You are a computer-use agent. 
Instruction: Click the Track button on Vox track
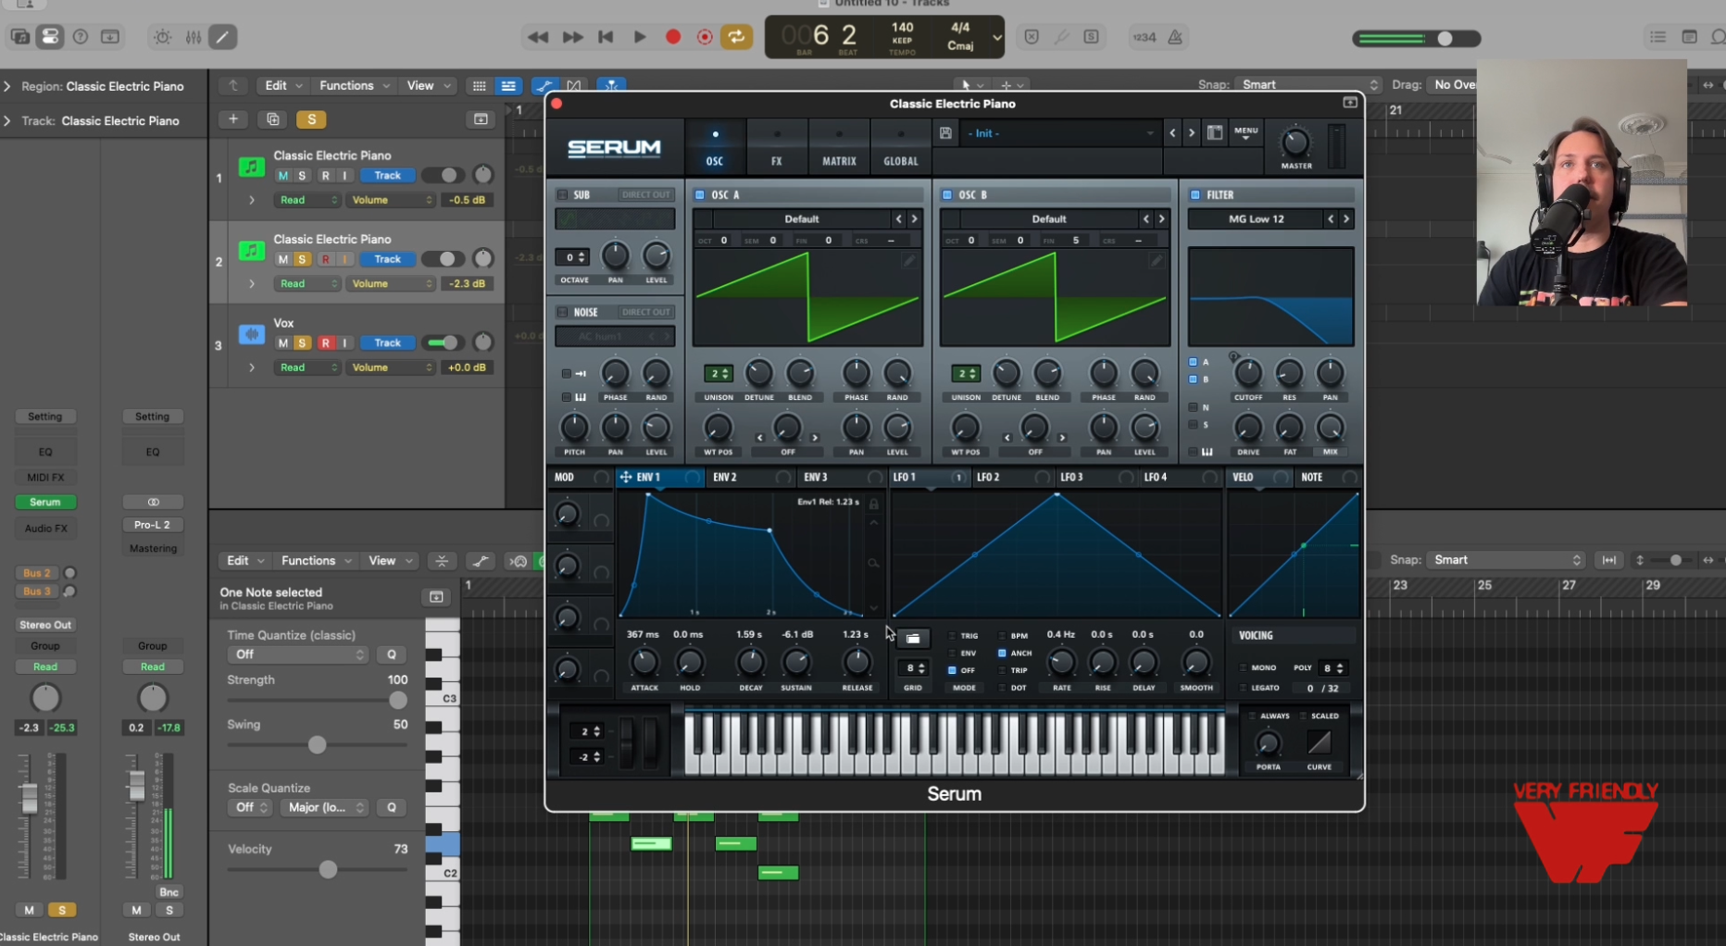387,343
